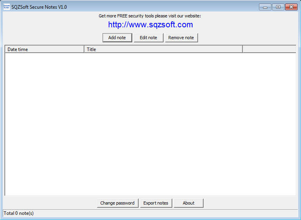301x220 pixels.
Task: Select the Remove note button
Action: pos(181,38)
